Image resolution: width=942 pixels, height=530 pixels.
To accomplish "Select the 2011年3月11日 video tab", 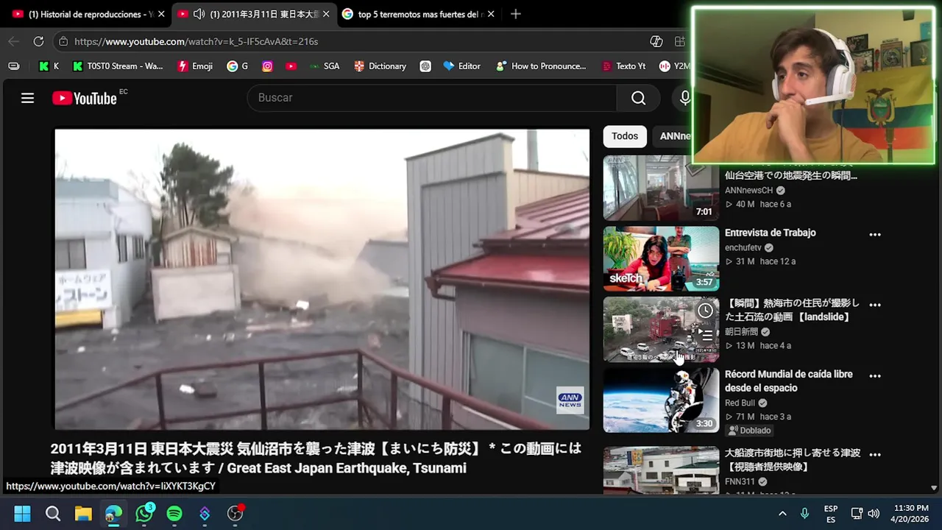I will [x=253, y=14].
